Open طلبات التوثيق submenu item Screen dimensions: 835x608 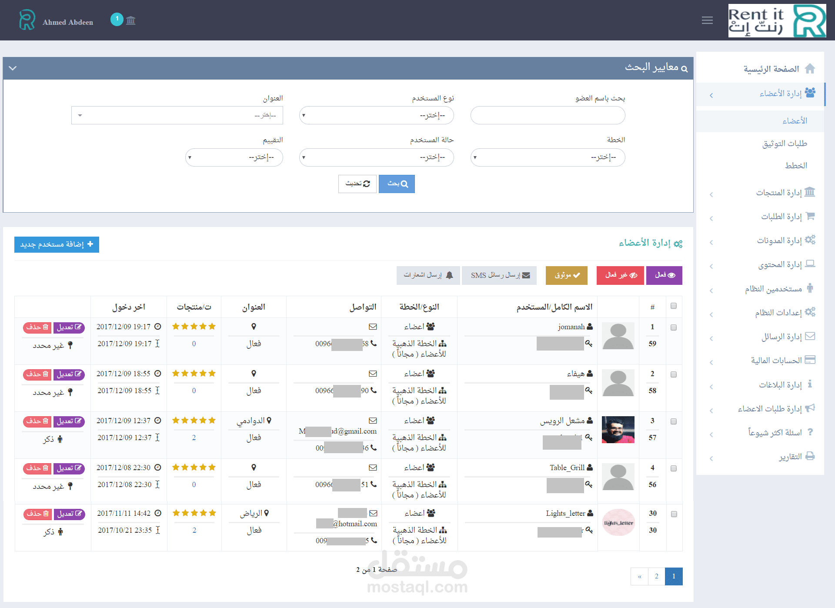pyautogui.click(x=784, y=144)
